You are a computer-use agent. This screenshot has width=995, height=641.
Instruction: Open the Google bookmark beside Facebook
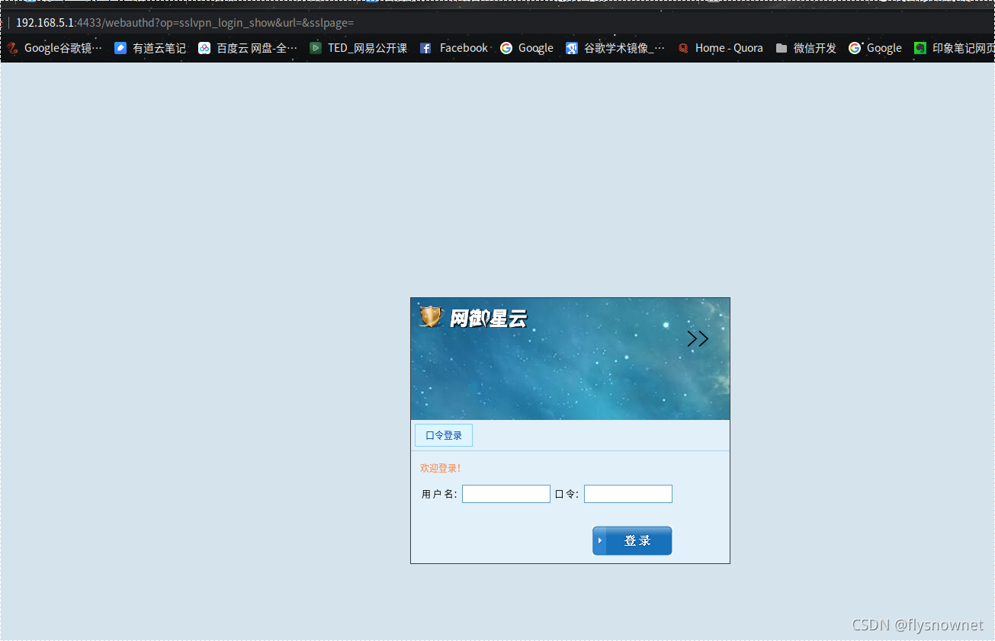[527, 48]
